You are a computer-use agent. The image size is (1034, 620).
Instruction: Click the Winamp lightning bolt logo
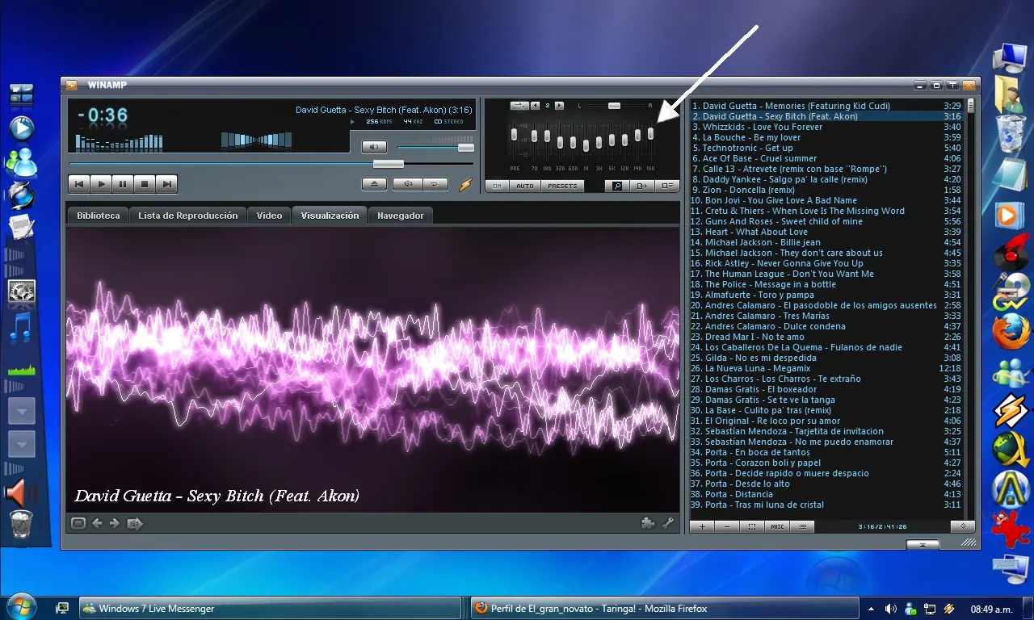(464, 185)
